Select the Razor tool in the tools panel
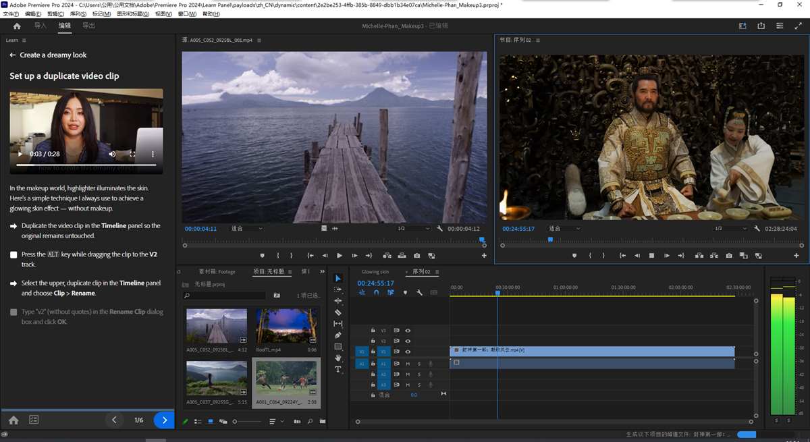810x442 pixels. 338,312
